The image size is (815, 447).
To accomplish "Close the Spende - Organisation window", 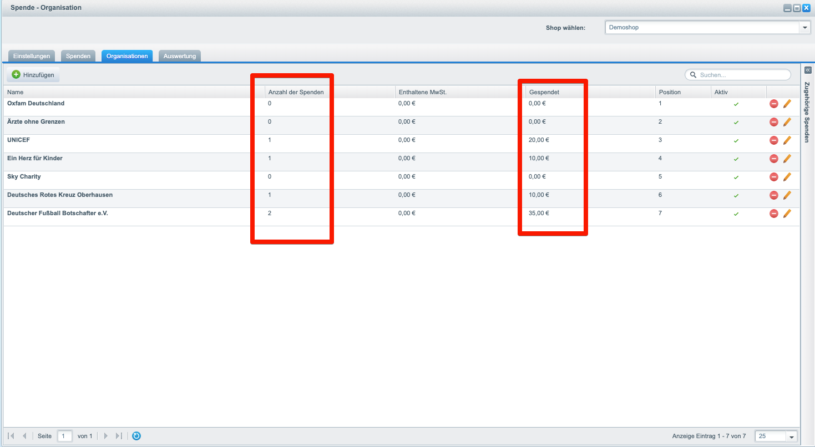I will [806, 8].
